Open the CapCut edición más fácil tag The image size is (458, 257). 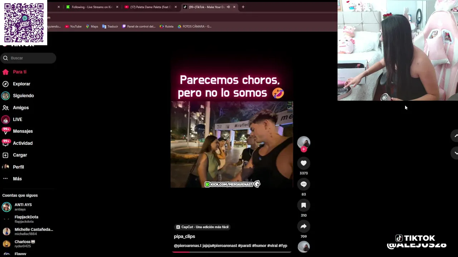click(x=203, y=227)
